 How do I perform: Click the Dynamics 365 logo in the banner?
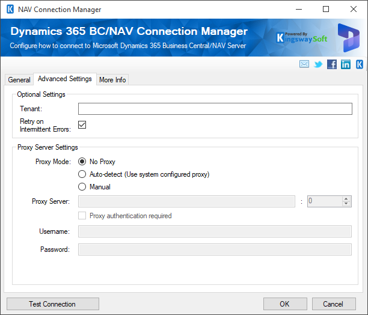point(349,37)
